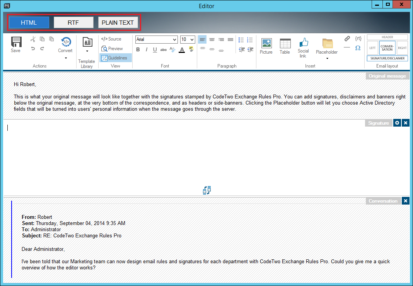The height and width of the screenshot is (286, 413).
Task: Close the Signature section
Action: click(x=405, y=123)
